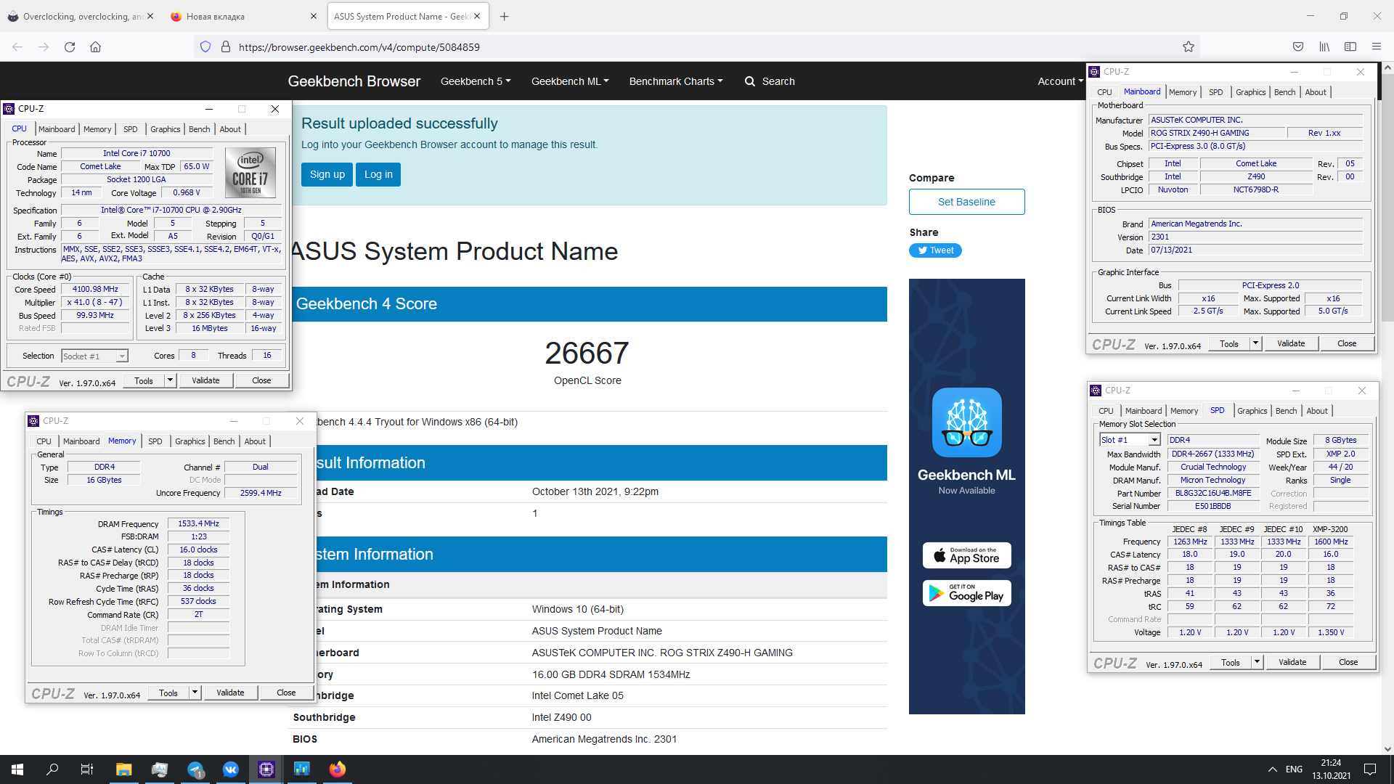This screenshot has width=1394, height=784.
Task: Open Account dropdown menu
Action: point(1060,81)
